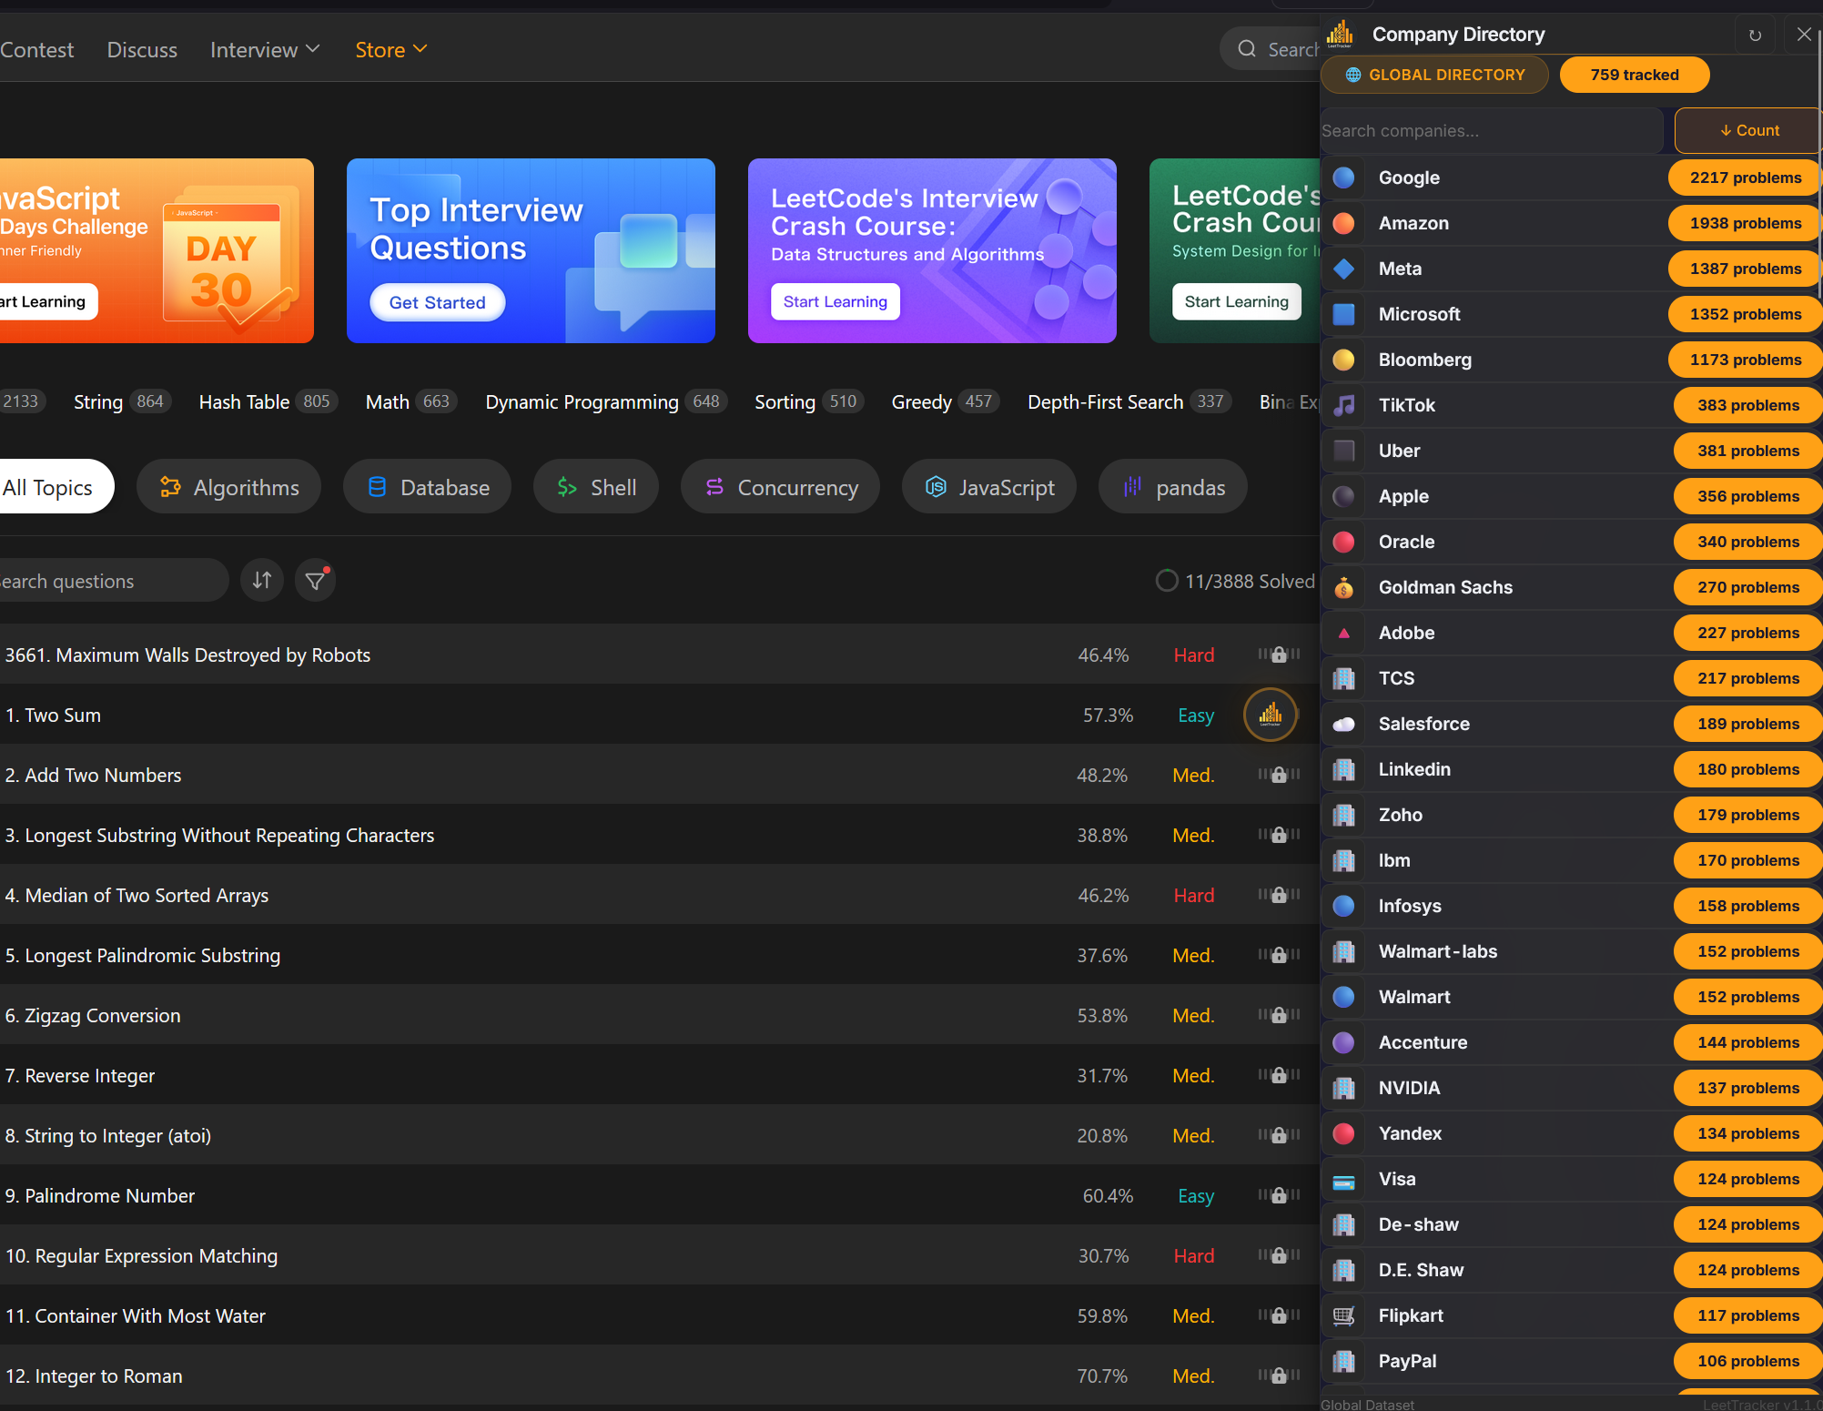
Task: Select the Discuss menu item
Action: point(141,49)
